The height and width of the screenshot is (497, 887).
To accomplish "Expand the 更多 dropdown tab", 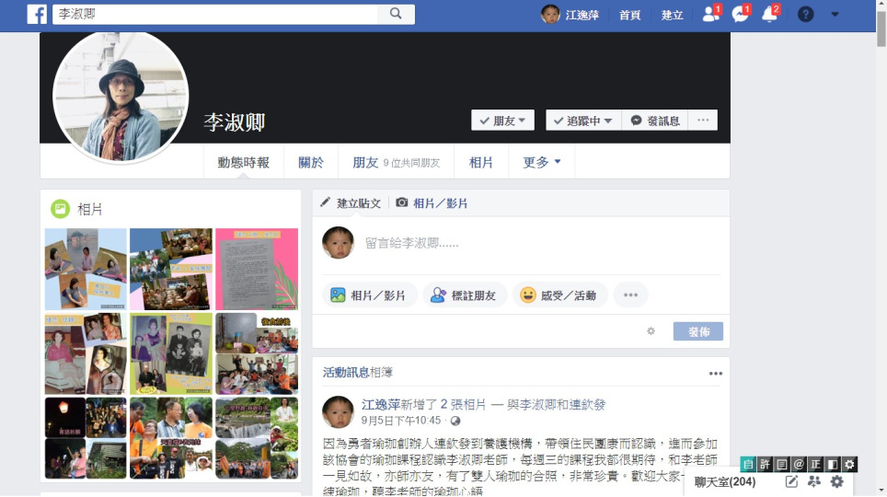I will 542,163.
